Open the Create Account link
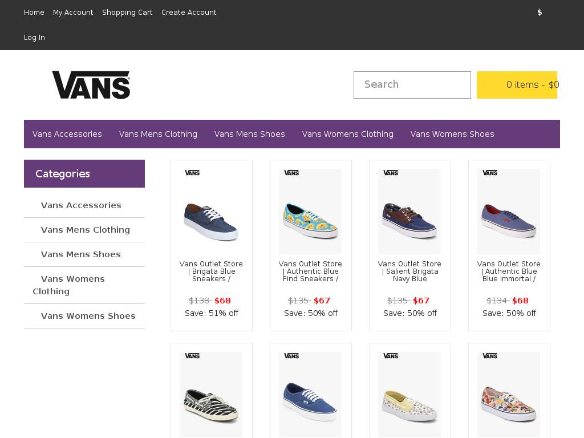 (189, 13)
